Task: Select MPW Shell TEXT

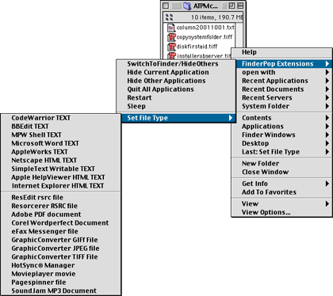Action: [x=61, y=135]
